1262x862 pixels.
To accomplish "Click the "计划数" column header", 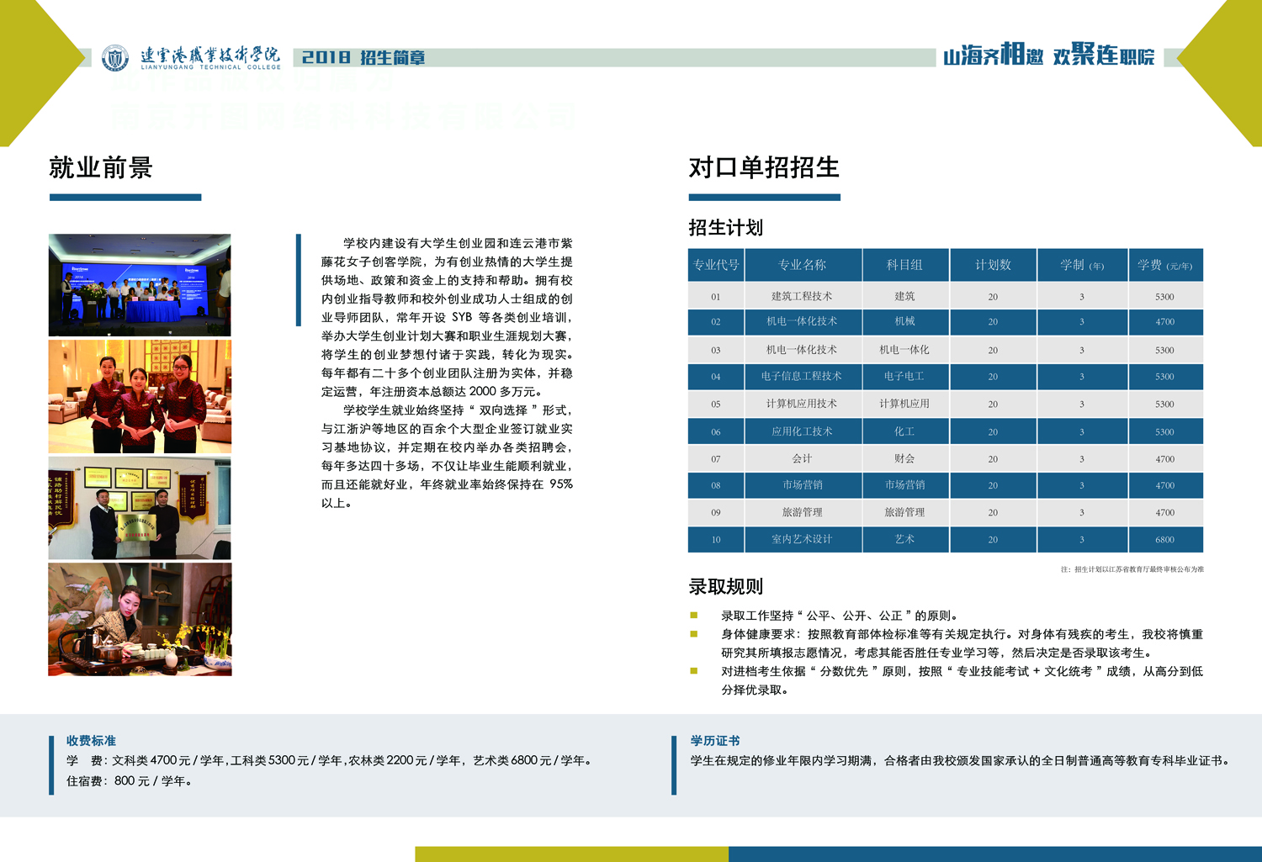I will 994,265.
